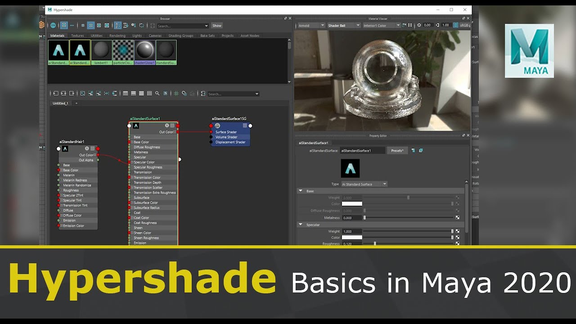Toggle the view mode icon on aiStandardSurface1 node
Image resolution: width=576 pixels, height=324 pixels.
172,126
